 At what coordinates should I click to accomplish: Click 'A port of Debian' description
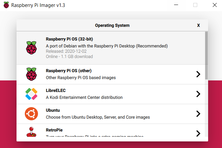[107, 46]
